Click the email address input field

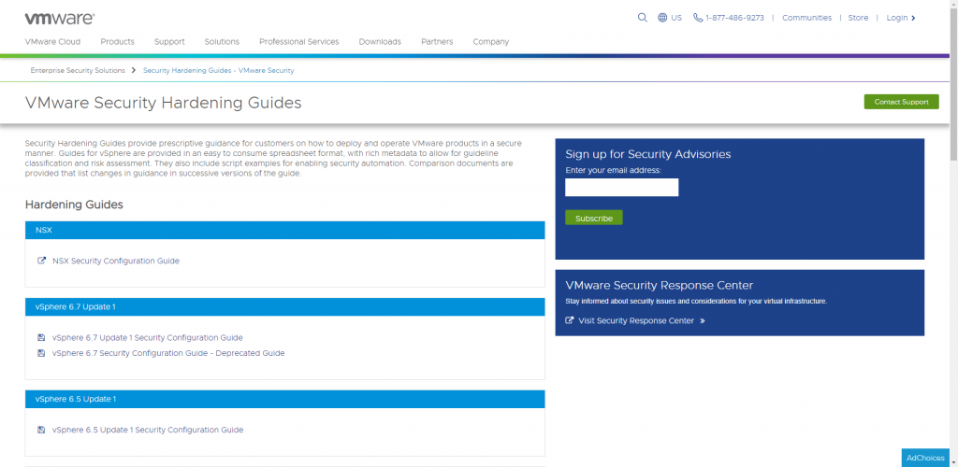coord(621,188)
